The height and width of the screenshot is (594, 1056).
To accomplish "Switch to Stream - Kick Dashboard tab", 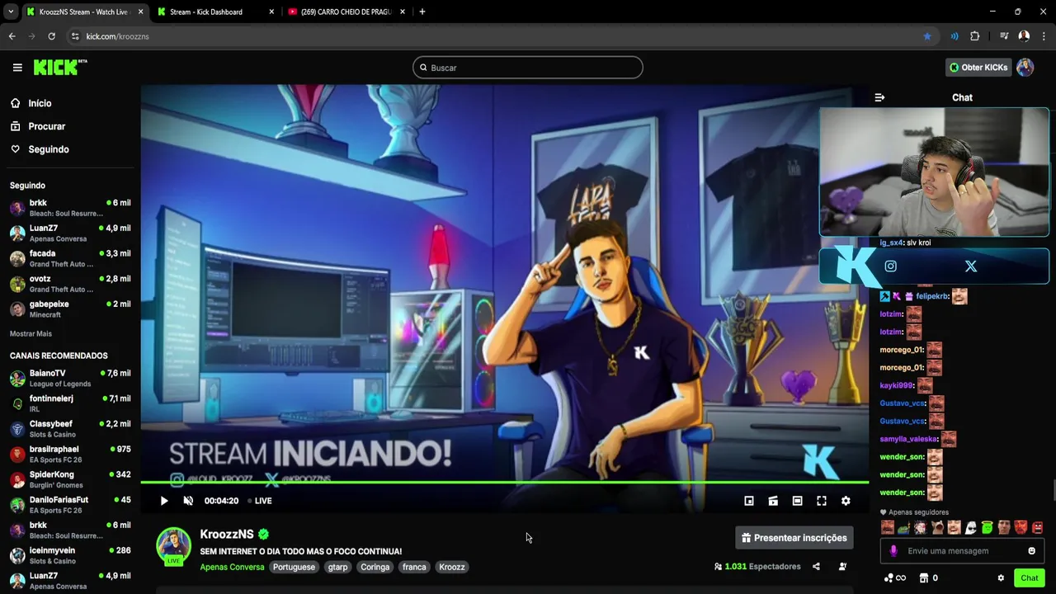I will click(x=214, y=12).
